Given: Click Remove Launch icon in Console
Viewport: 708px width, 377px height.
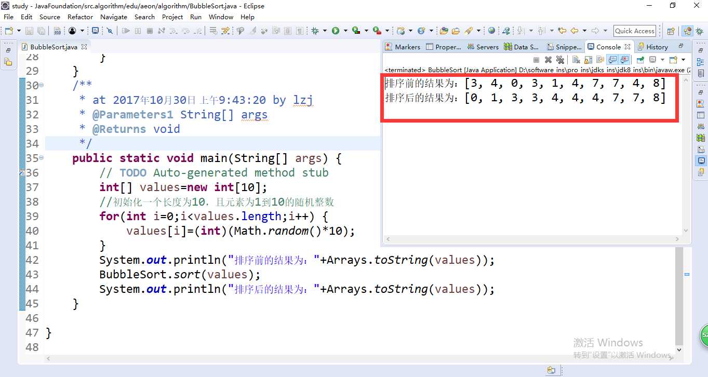Looking at the screenshot, I should pos(548,59).
